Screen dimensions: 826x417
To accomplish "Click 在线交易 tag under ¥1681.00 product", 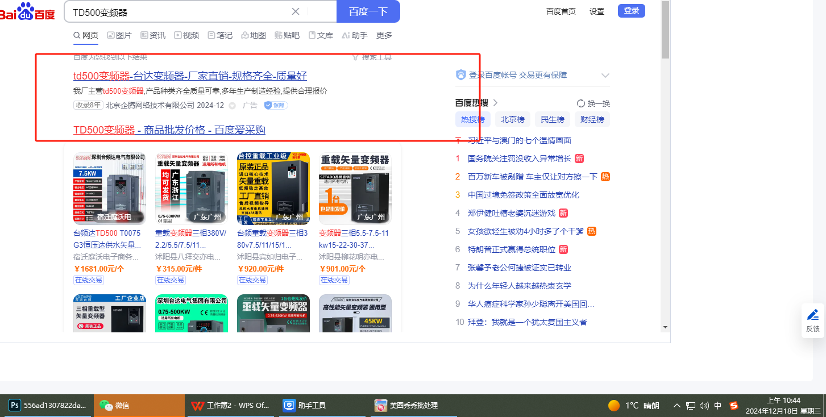I will coord(89,280).
